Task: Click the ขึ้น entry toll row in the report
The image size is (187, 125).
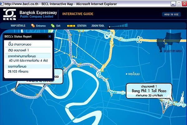Action: [28, 44]
